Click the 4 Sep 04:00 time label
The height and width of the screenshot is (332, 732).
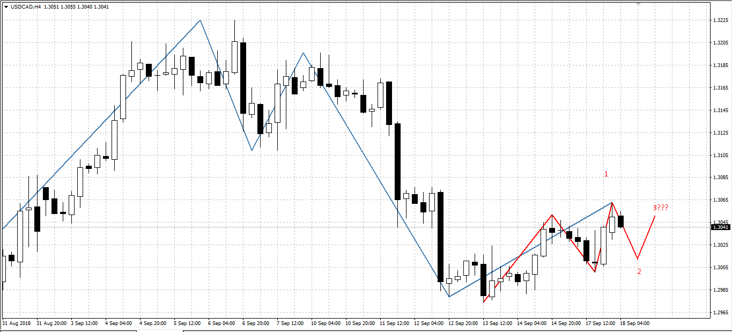(119, 323)
